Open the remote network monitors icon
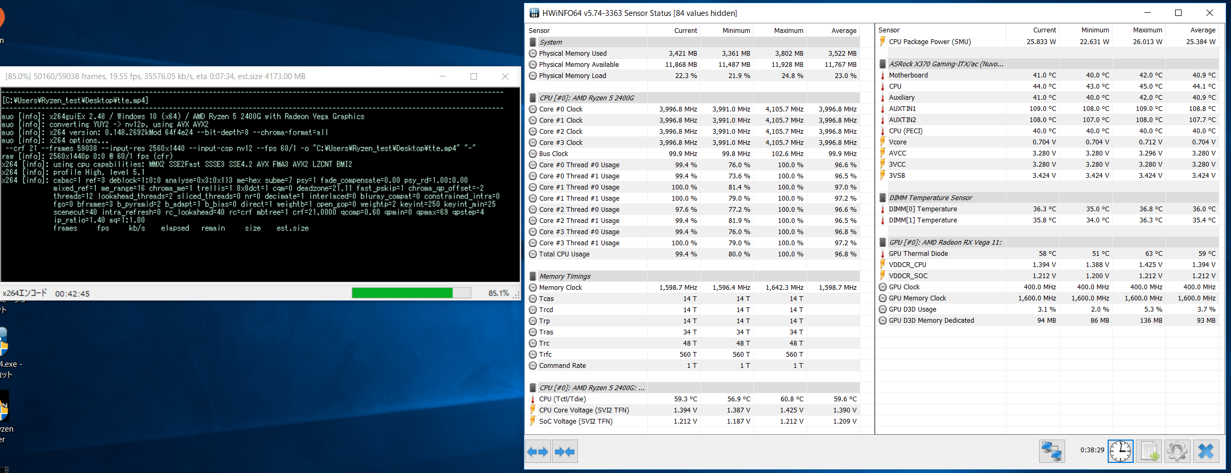The image size is (1231, 473). 1052,451
